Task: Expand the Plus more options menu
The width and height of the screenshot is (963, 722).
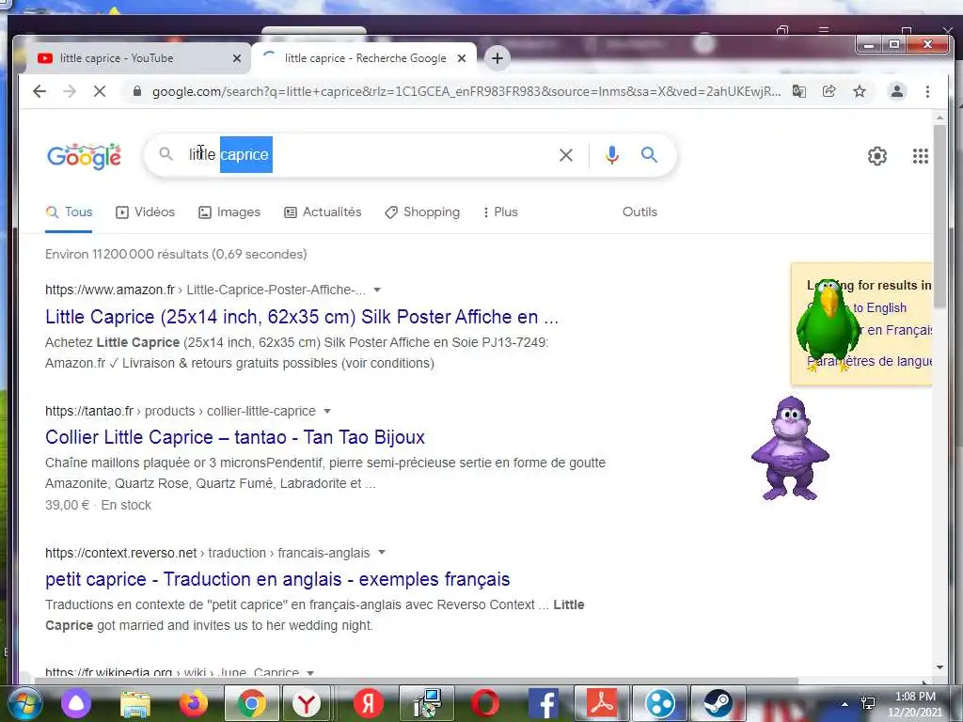Action: click(x=500, y=212)
